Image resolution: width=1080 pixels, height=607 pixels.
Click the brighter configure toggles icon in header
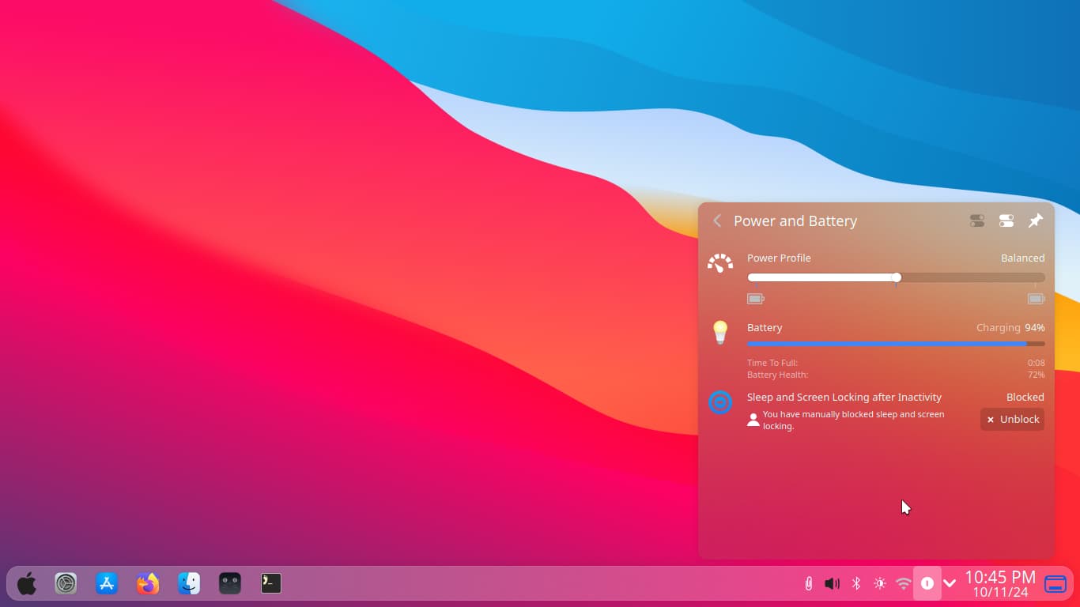1006,221
